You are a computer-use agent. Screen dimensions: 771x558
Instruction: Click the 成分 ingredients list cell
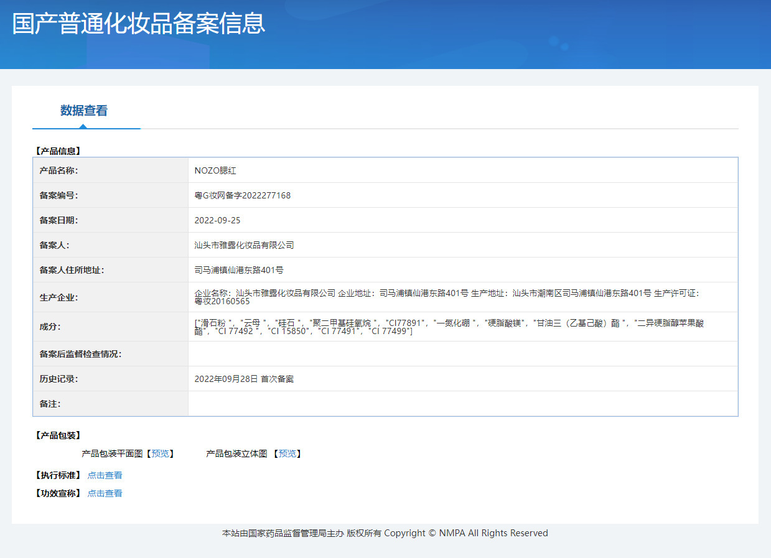pos(463,327)
